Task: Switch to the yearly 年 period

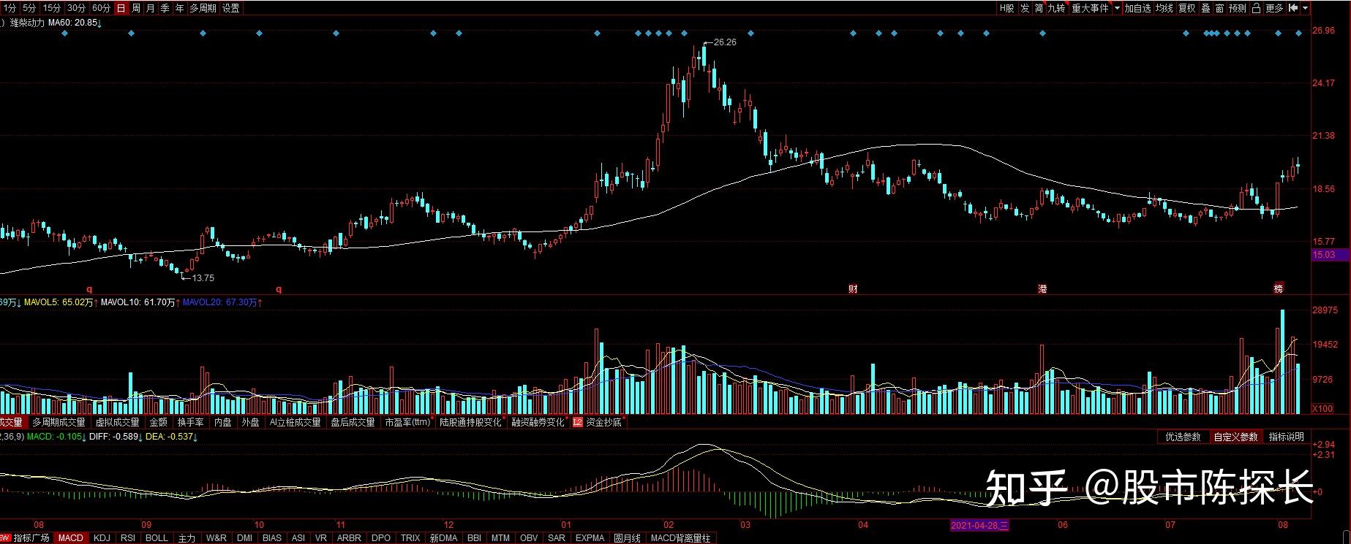Action: 180,8
